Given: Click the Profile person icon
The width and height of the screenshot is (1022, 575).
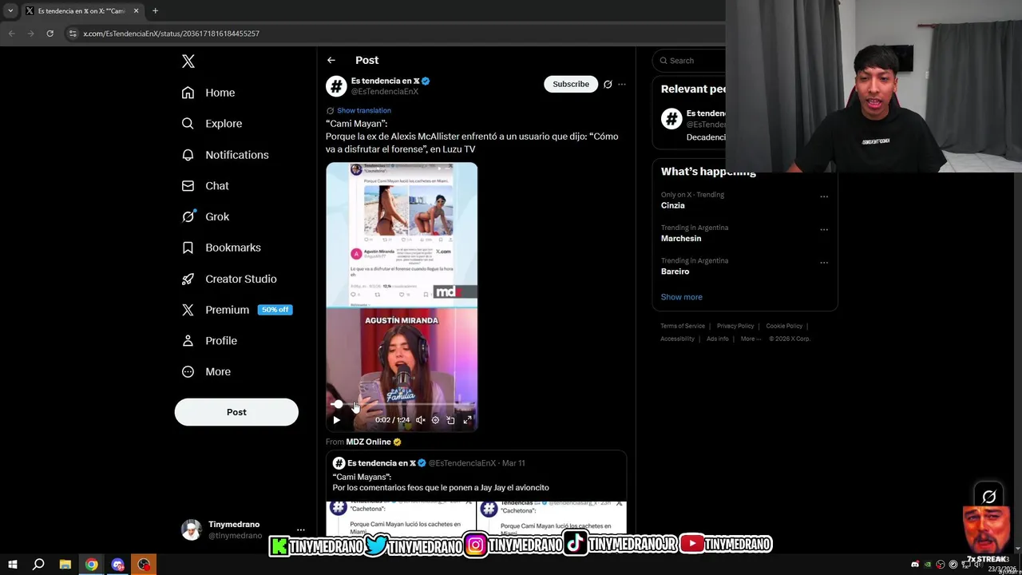Looking at the screenshot, I should pyautogui.click(x=188, y=340).
